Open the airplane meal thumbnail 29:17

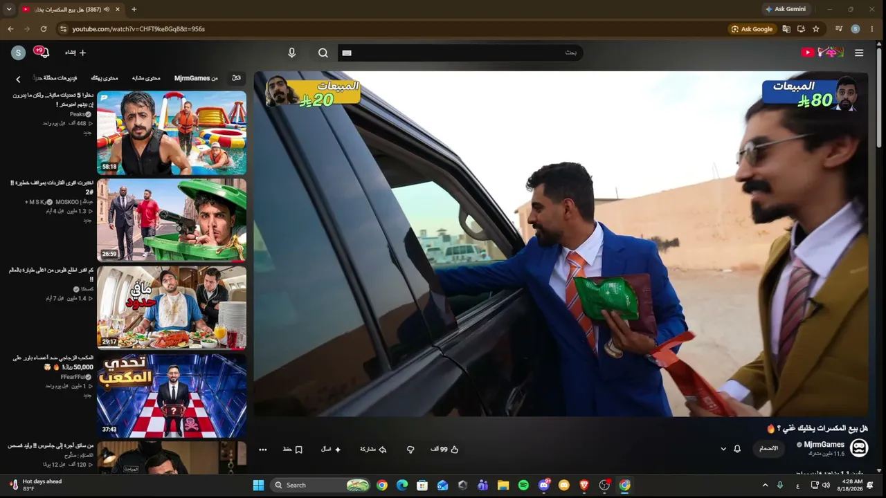click(172, 308)
